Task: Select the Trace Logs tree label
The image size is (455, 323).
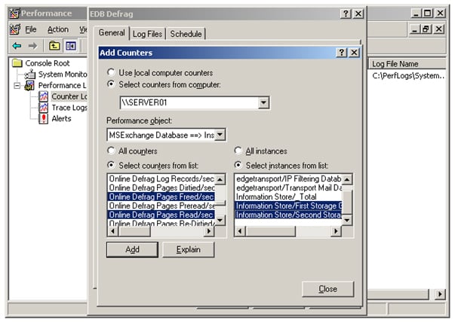Action: coord(69,108)
